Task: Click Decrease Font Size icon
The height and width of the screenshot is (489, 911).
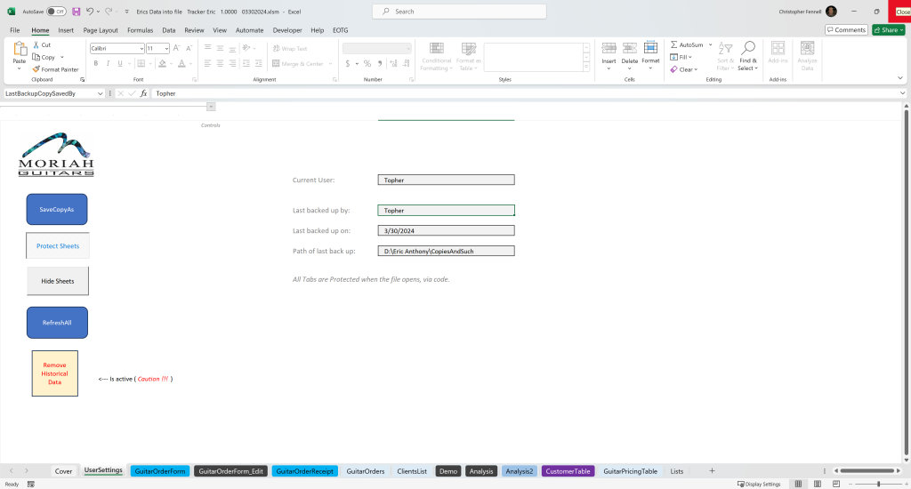Action: point(189,48)
